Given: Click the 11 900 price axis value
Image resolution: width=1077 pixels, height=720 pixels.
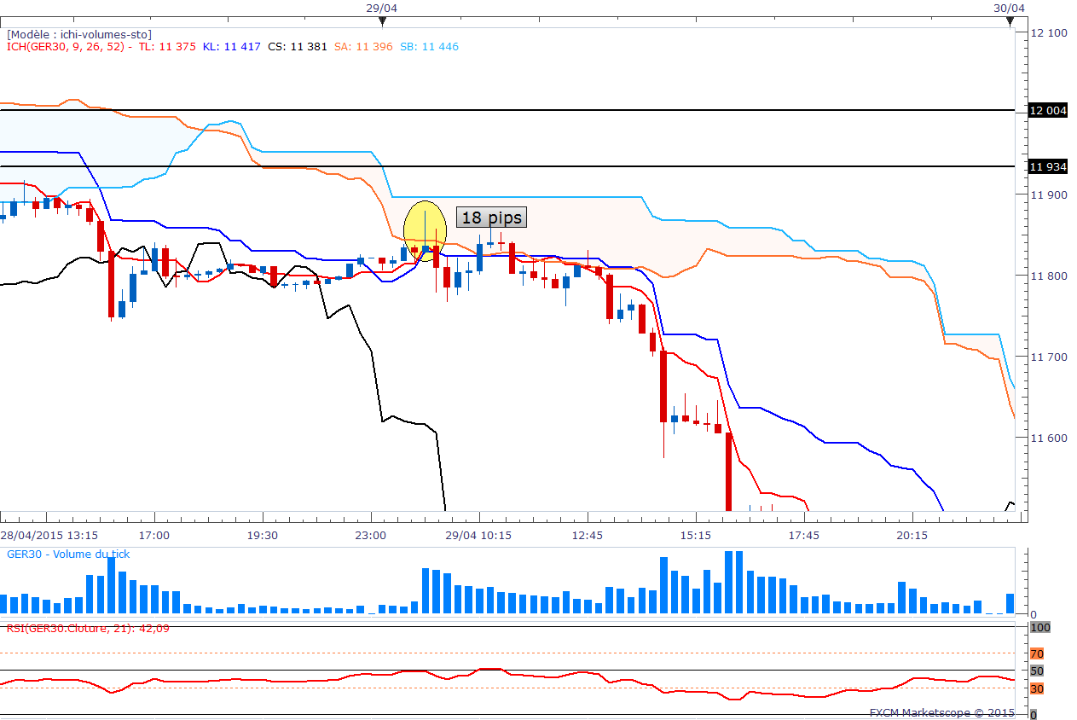Looking at the screenshot, I should click(x=1048, y=195).
